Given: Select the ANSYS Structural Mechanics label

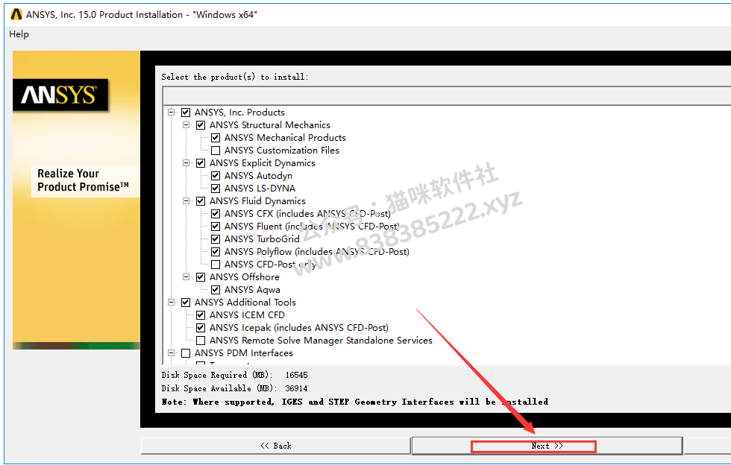Looking at the screenshot, I should click(269, 125).
